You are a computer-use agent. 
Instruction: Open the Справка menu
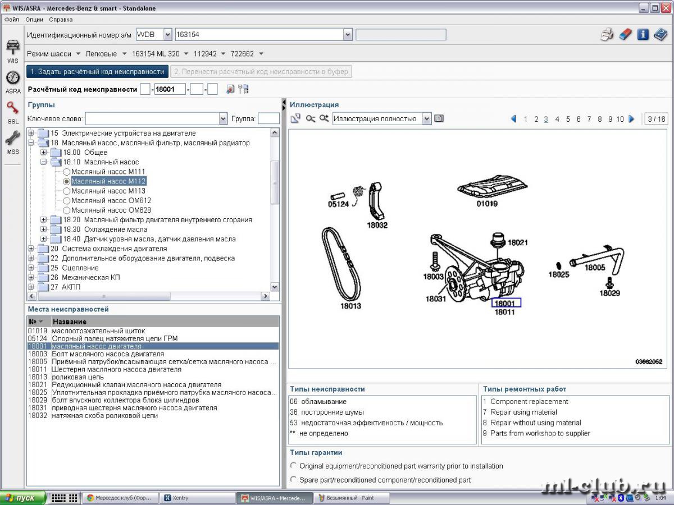point(61,20)
